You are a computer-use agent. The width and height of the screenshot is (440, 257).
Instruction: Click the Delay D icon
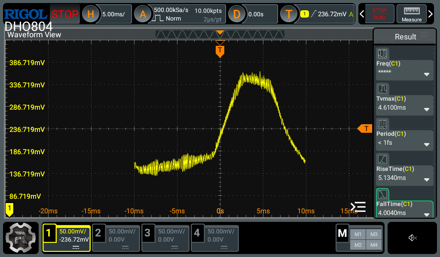coord(237,14)
